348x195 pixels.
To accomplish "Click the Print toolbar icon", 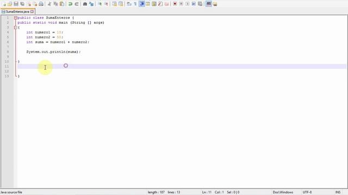I will 41,4.
